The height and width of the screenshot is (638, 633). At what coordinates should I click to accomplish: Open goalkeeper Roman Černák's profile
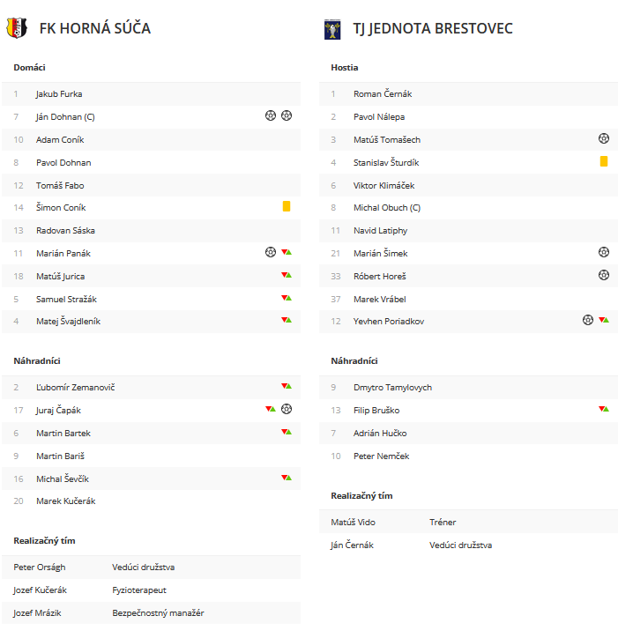(383, 94)
